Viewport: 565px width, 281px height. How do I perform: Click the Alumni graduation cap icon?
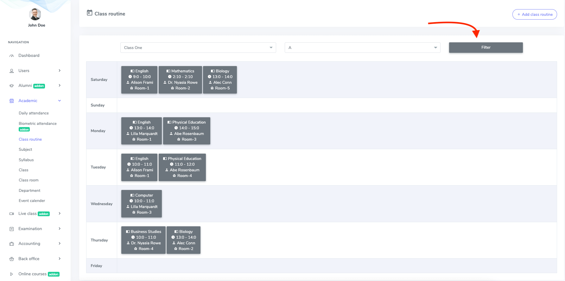point(12,86)
